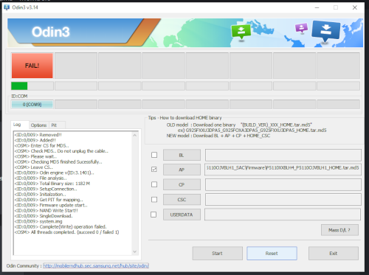Image resolution: width=369 pixels, height=275 pixels.
Task: Browse for a USERDATA file
Action: coord(182,215)
